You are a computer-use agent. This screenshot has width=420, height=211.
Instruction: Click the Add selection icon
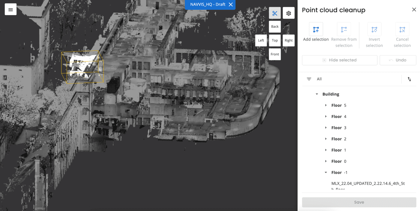click(316, 29)
